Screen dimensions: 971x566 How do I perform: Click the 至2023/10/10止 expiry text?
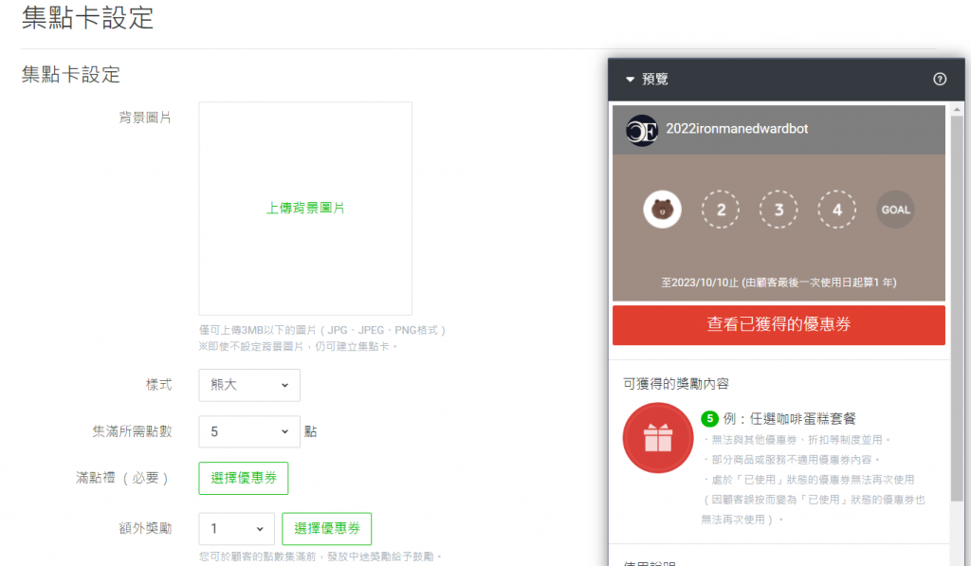pyautogui.click(x=779, y=283)
